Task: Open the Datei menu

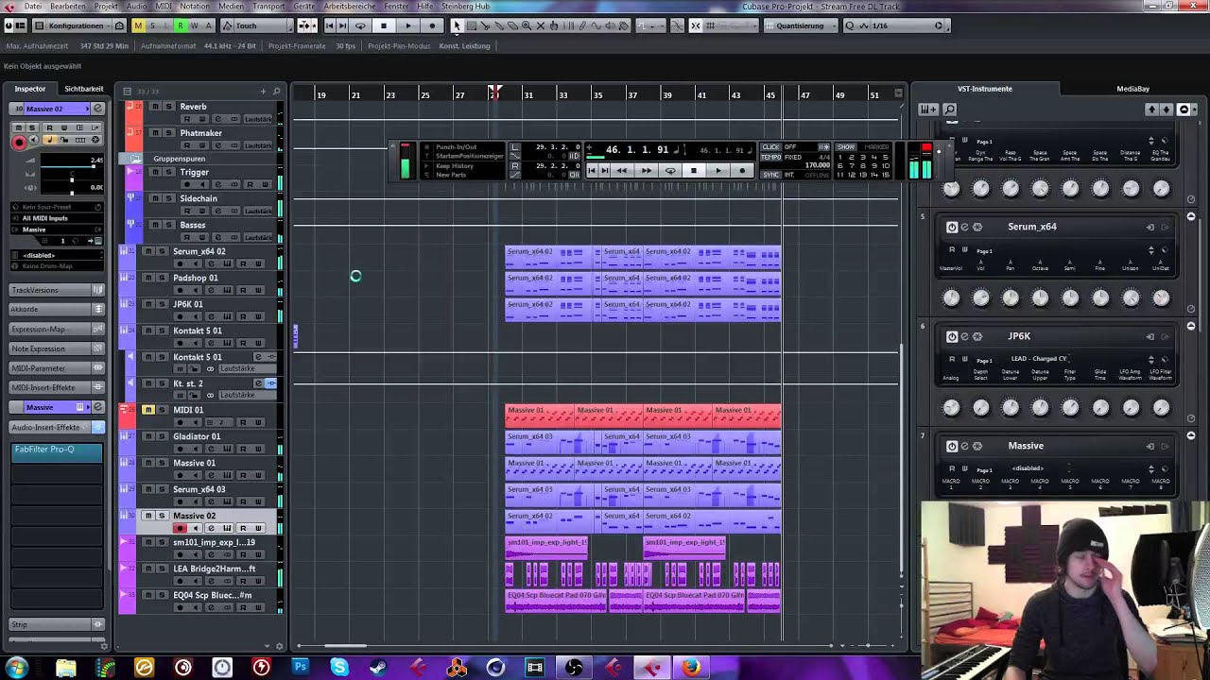Action: (32, 6)
